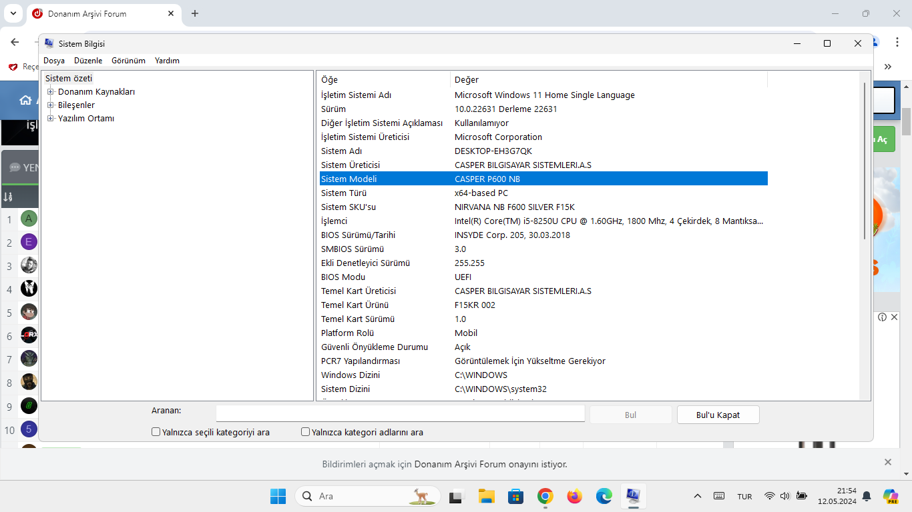Select the BIOS Sürümü/Tarihi row
Viewport: 912px width, 512px height.
click(x=543, y=235)
